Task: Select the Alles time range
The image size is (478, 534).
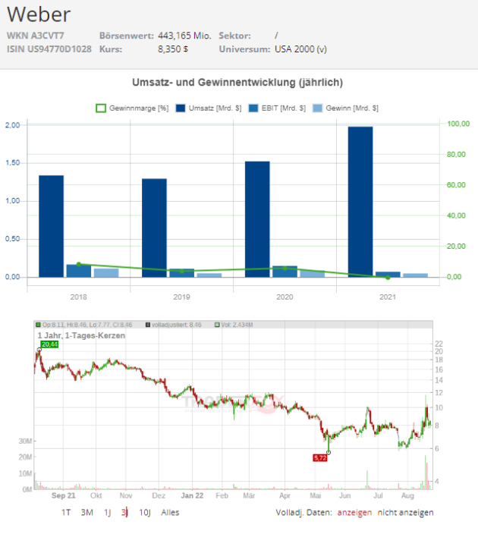Action: pos(170,513)
